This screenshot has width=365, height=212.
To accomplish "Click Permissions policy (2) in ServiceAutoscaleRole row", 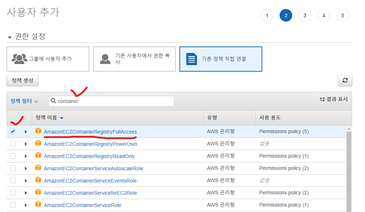I will (x=284, y=168).
